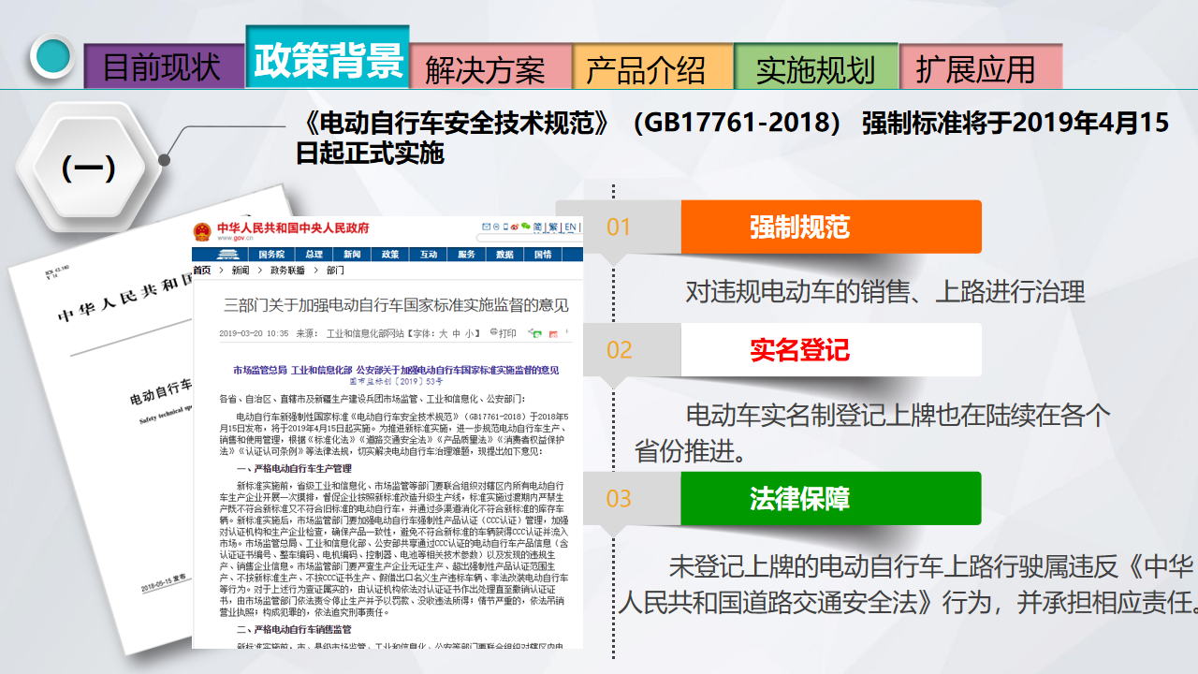Image resolution: width=1198 pixels, height=674 pixels.
Task: Set article font size to 中
Action: (x=457, y=333)
